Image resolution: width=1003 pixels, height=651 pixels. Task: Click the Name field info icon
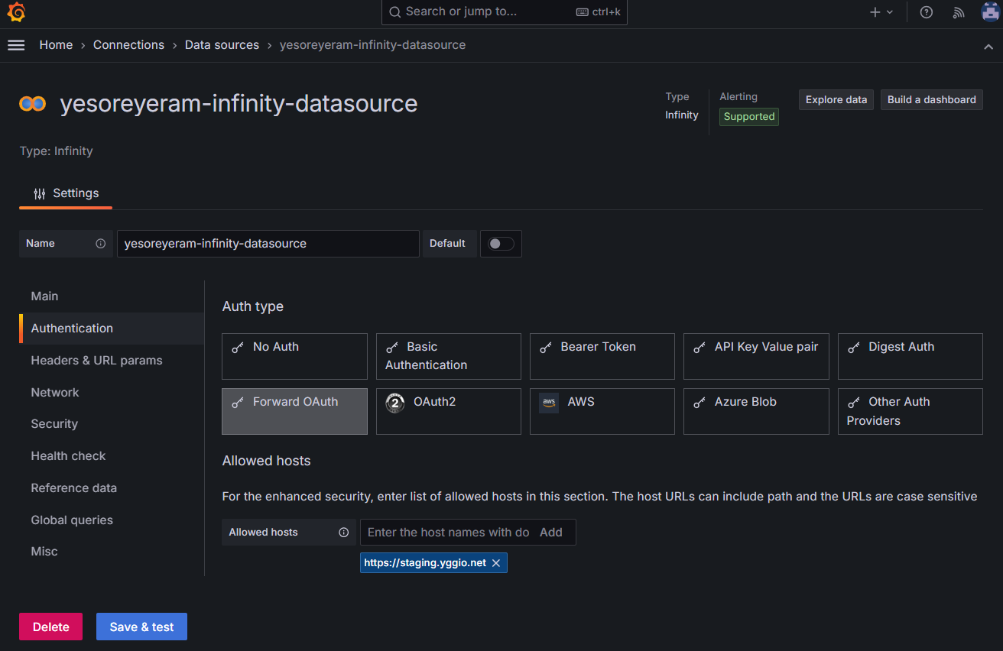coord(100,244)
